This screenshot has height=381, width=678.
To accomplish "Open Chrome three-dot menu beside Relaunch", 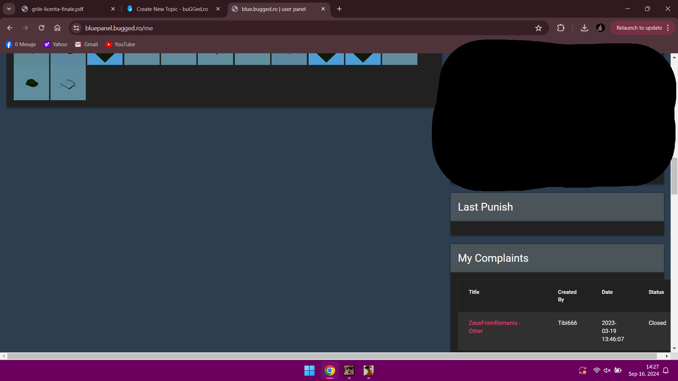I will point(668,28).
